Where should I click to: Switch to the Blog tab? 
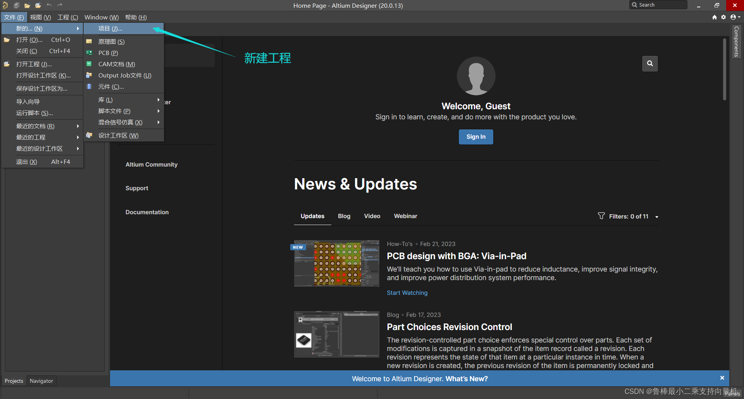coord(344,216)
